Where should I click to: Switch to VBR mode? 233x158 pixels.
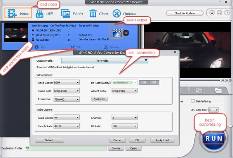point(144,82)
